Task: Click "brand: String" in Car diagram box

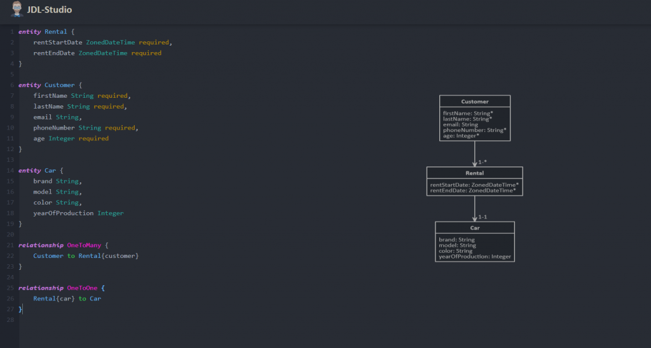Action: 456,240
